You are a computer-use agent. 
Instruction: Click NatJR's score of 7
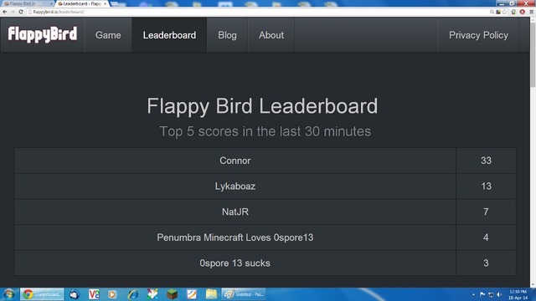click(486, 212)
